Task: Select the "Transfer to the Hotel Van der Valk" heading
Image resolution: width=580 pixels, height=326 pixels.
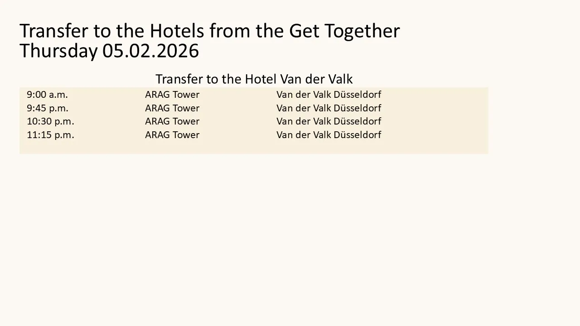Action: point(254,79)
